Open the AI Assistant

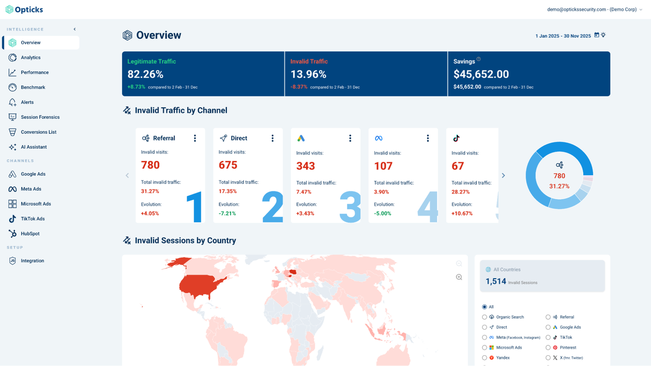pyautogui.click(x=37, y=146)
